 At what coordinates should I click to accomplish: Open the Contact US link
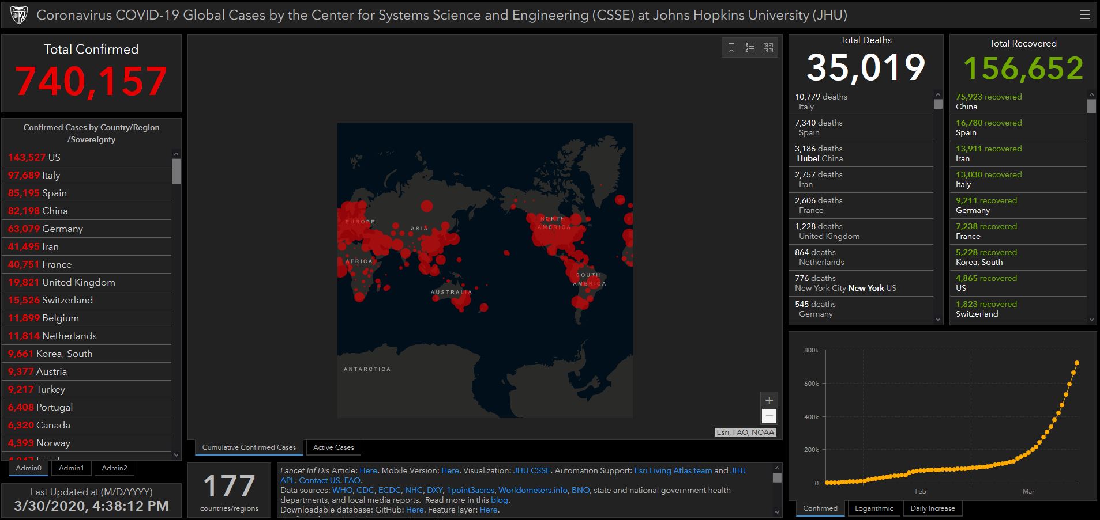click(320, 480)
